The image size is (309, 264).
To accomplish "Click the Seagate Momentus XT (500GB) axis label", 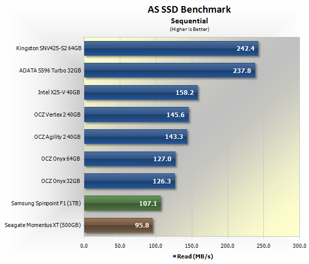I will tap(43, 225).
